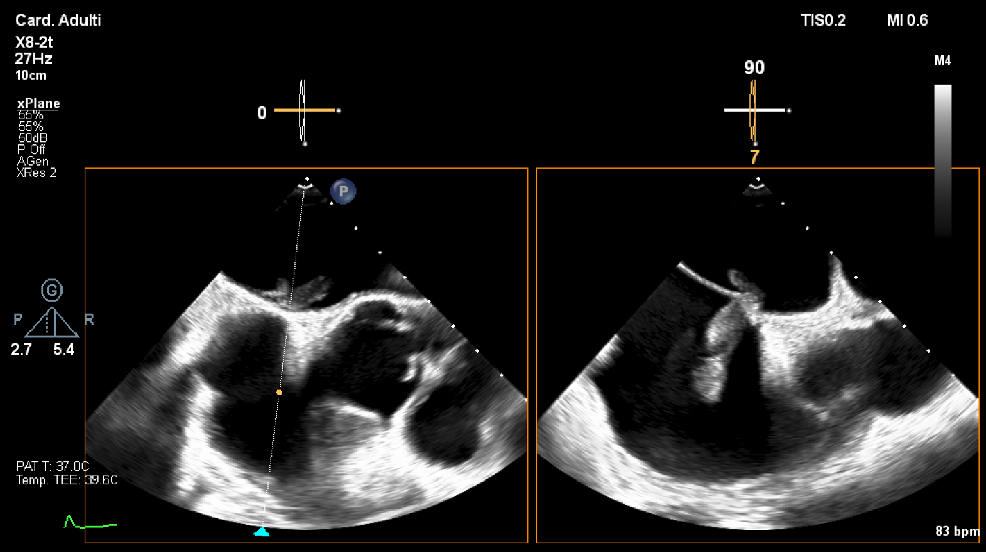Toggle the P Off setting
The height and width of the screenshot is (552, 986).
[31, 149]
